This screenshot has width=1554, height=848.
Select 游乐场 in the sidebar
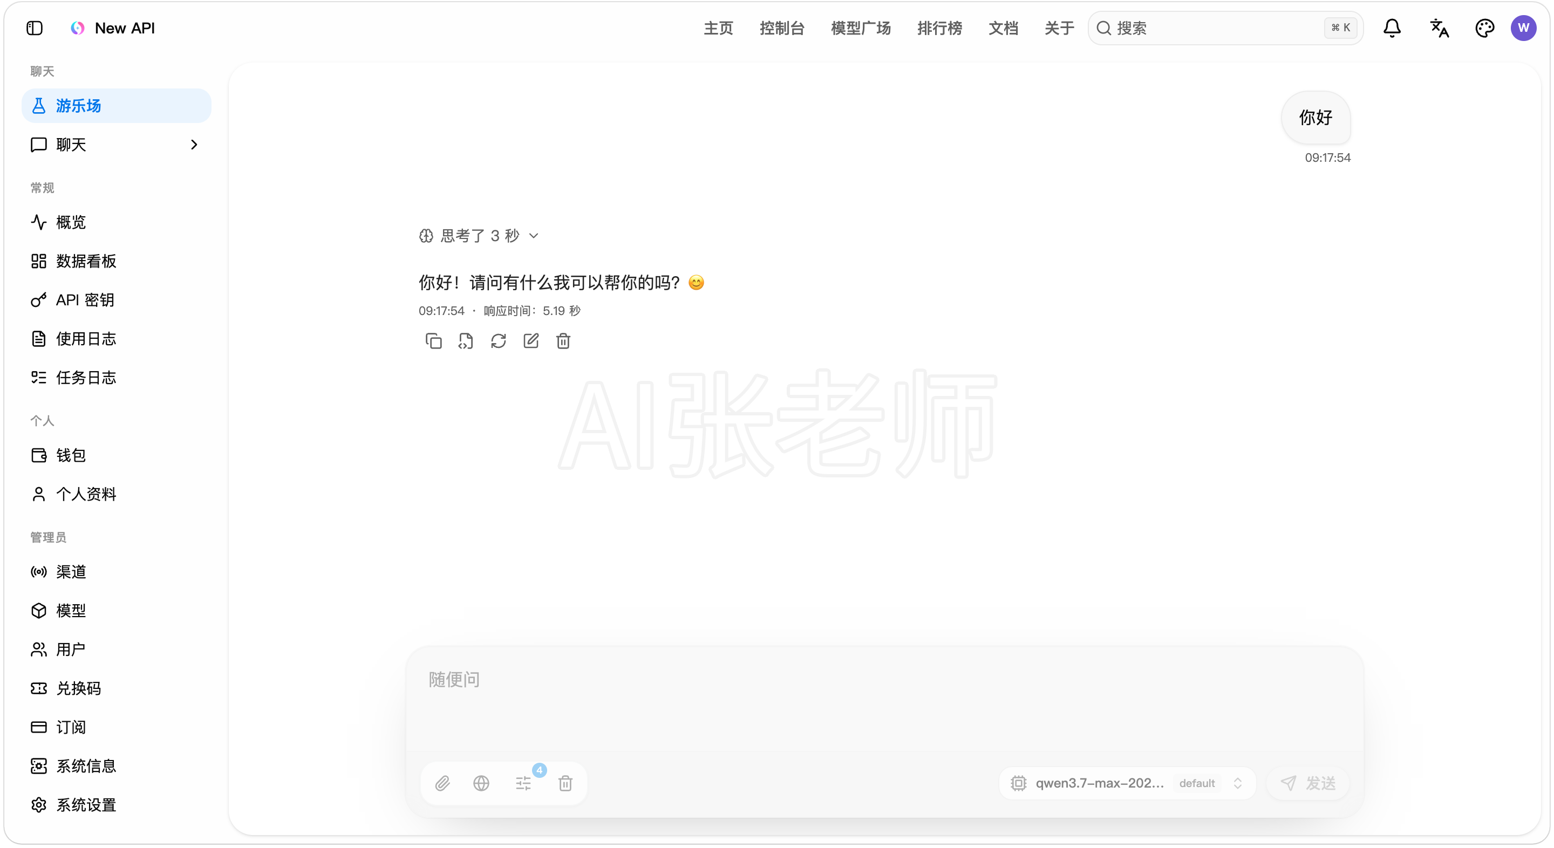117,106
